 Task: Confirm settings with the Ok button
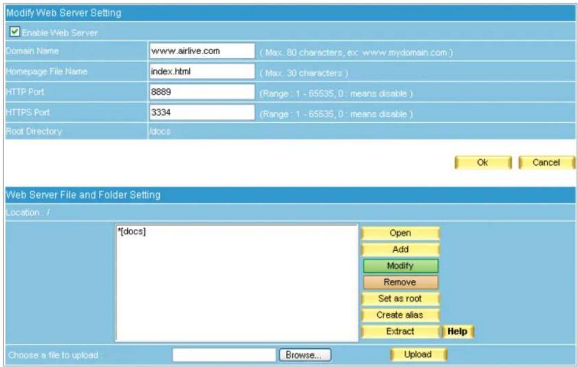coord(483,162)
